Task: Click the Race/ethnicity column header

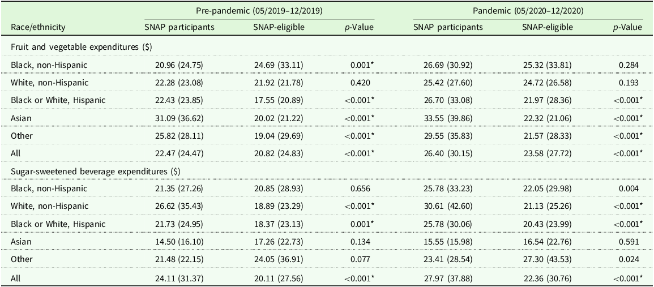Action: 37,28
